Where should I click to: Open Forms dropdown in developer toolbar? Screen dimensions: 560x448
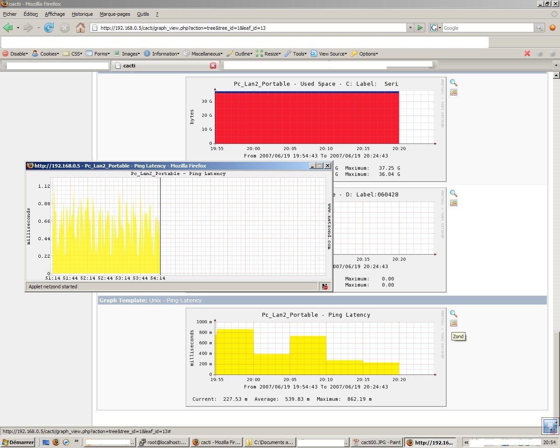point(98,53)
